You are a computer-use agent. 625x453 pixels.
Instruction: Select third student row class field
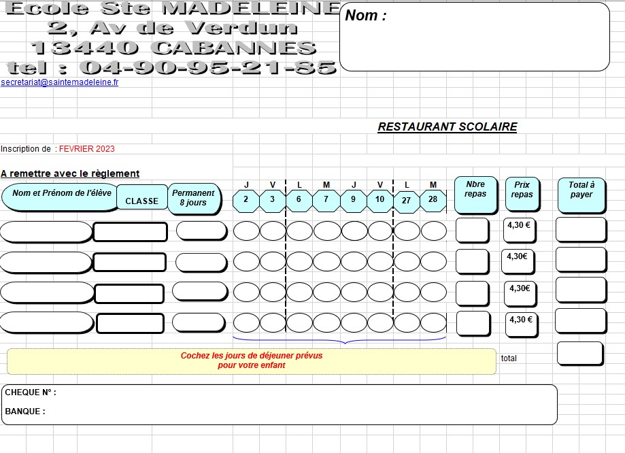[x=129, y=293]
